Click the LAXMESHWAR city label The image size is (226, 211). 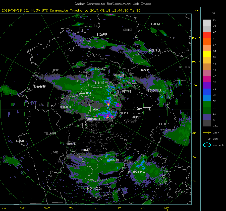[x=89, y=125]
